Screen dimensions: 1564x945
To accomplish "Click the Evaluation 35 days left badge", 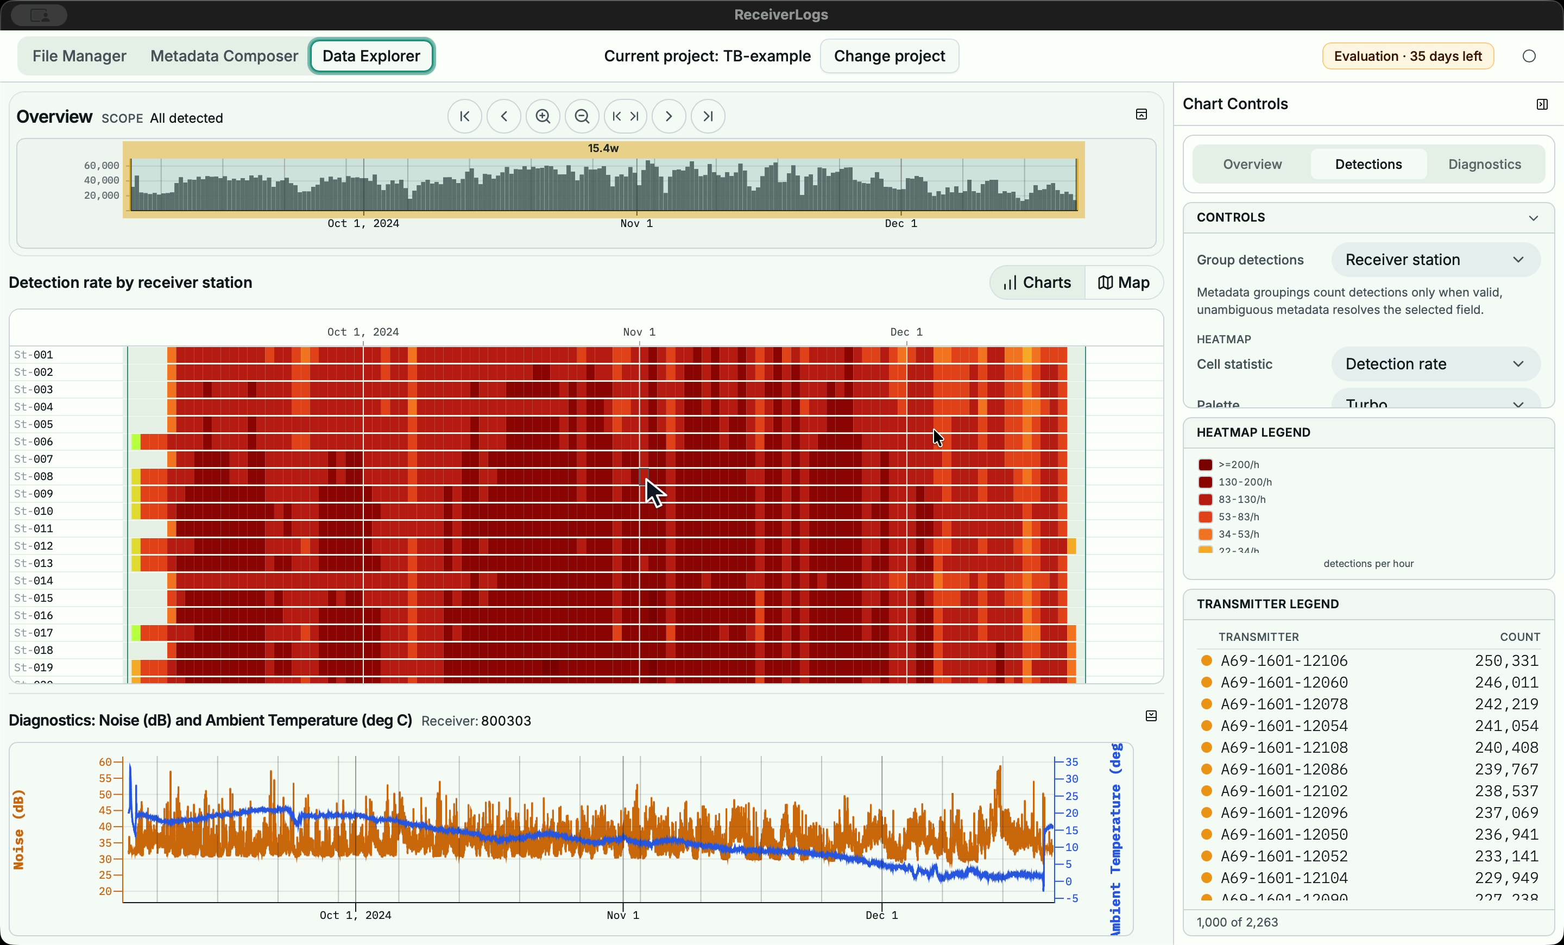I will (x=1408, y=56).
